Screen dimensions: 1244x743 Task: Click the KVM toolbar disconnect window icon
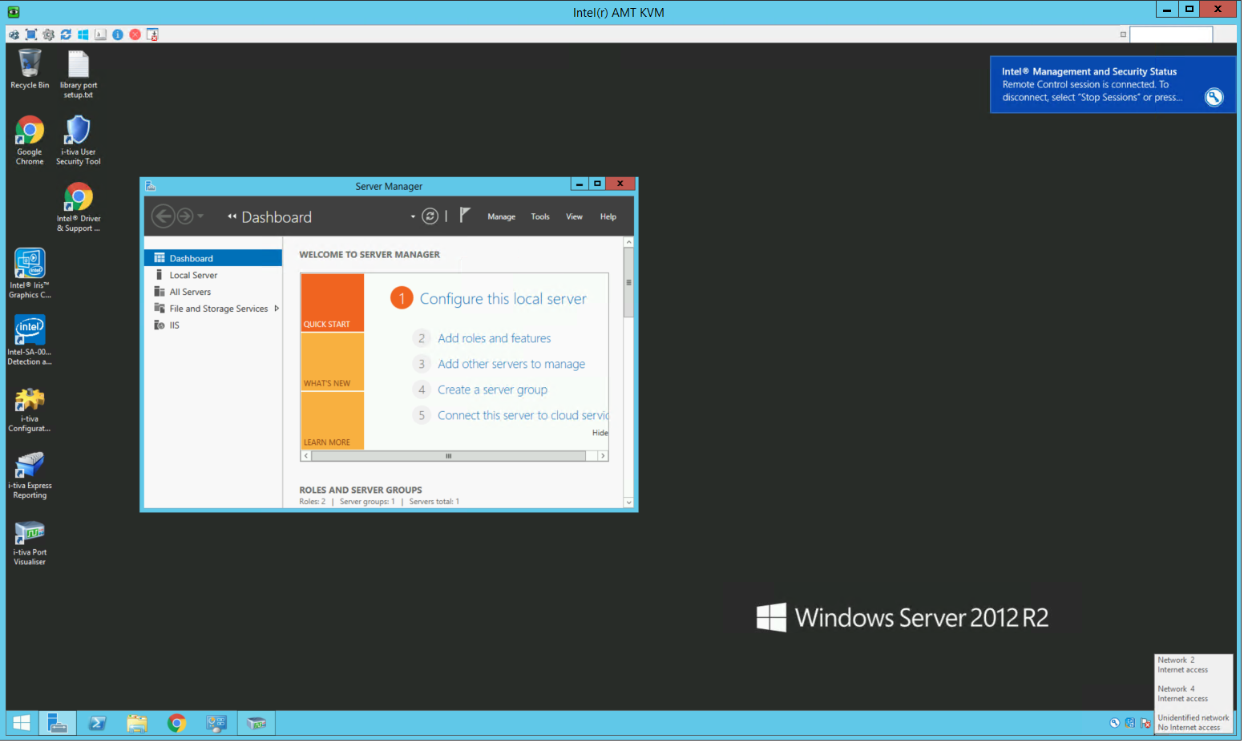point(152,34)
